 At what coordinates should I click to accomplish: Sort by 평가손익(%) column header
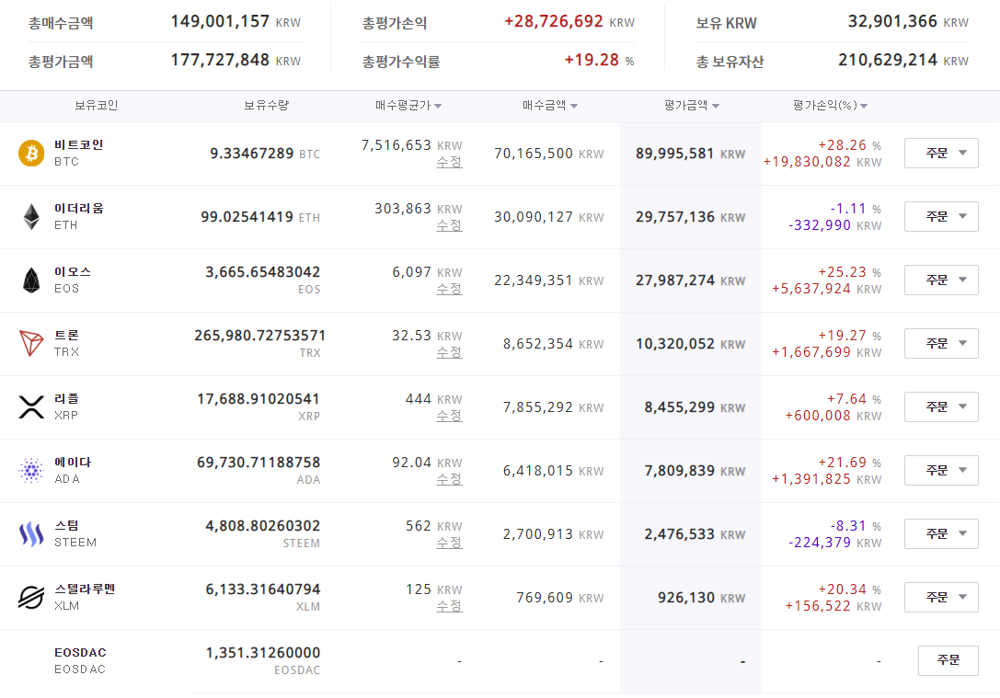[830, 106]
